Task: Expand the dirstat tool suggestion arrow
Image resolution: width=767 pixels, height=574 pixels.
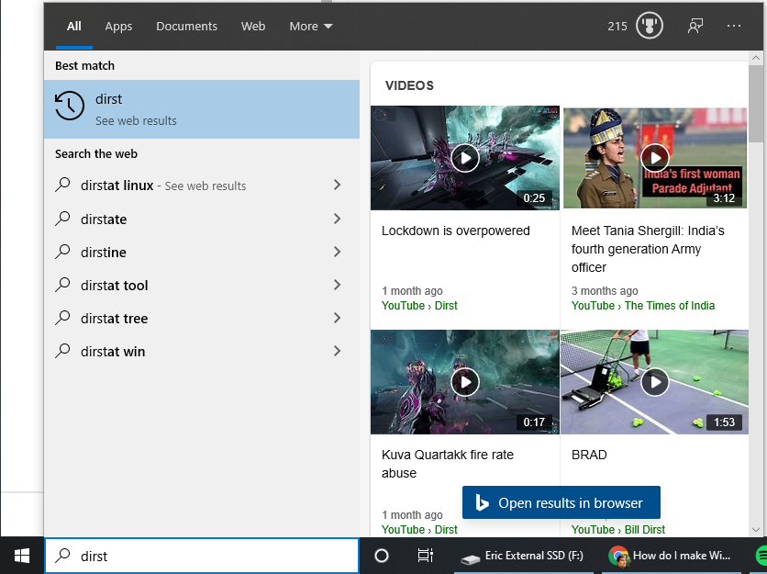Action: [337, 285]
